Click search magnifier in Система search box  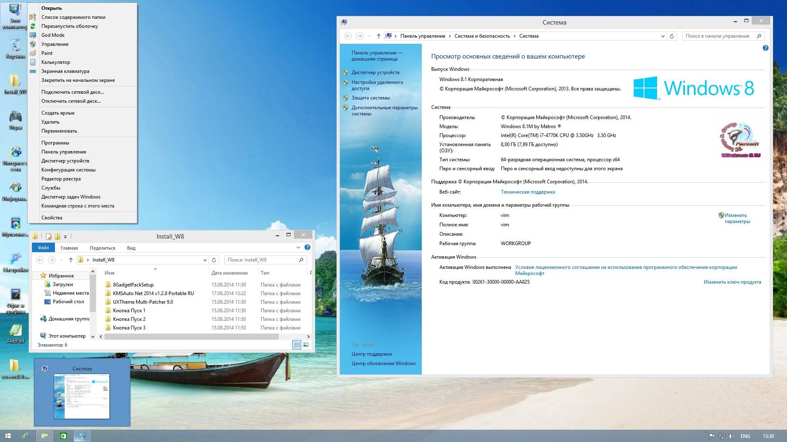pyautogui.click(x=759, y=36)
